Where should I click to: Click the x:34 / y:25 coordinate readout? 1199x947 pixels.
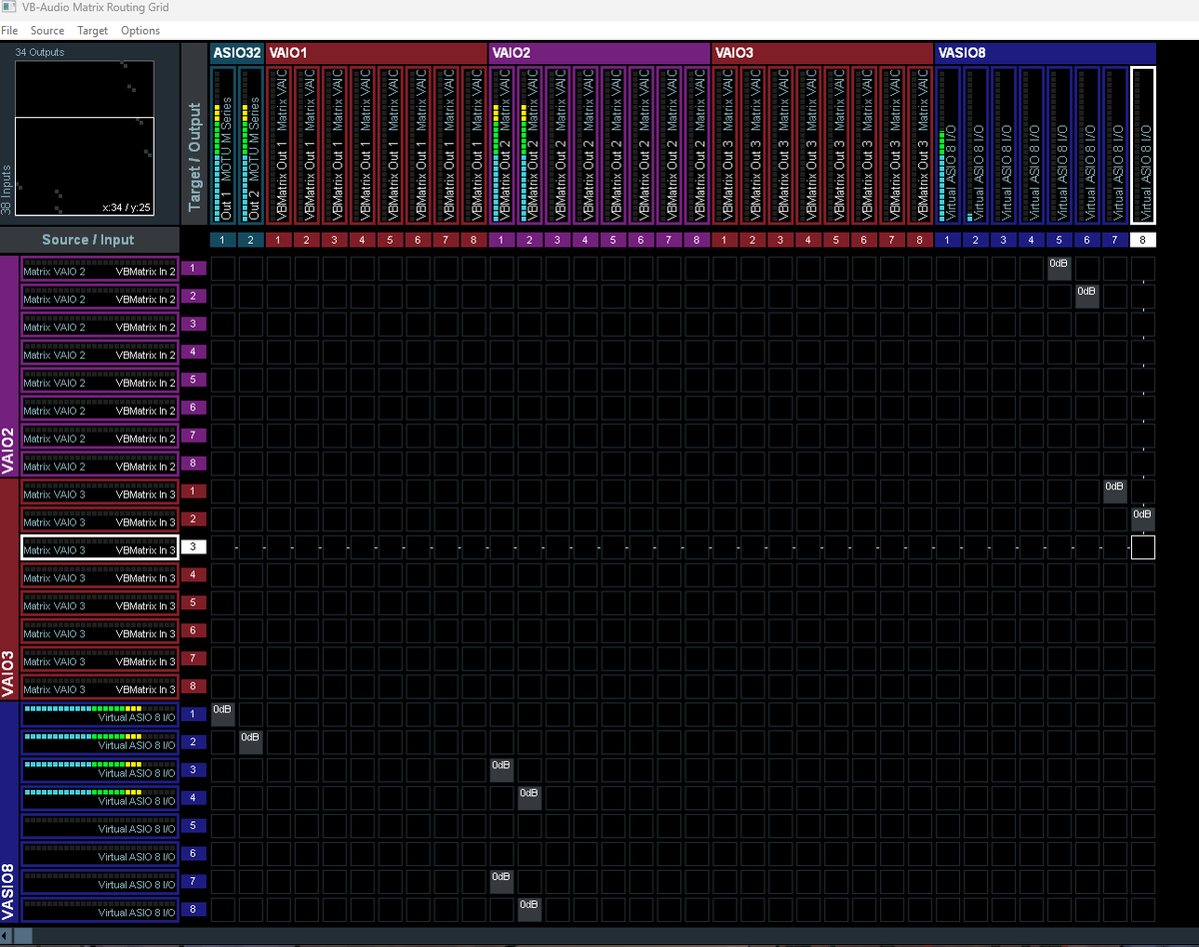coord(126,208)
